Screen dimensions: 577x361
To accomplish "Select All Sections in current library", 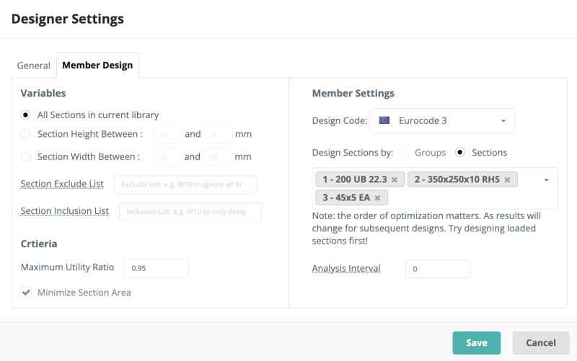I will click(x=26, y=115).
